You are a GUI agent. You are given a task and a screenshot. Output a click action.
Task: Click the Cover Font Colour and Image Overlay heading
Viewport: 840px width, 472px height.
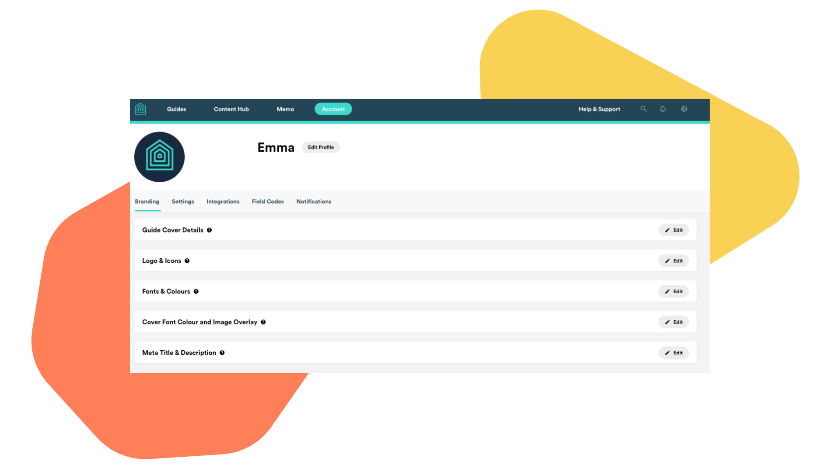click(199, 322)
